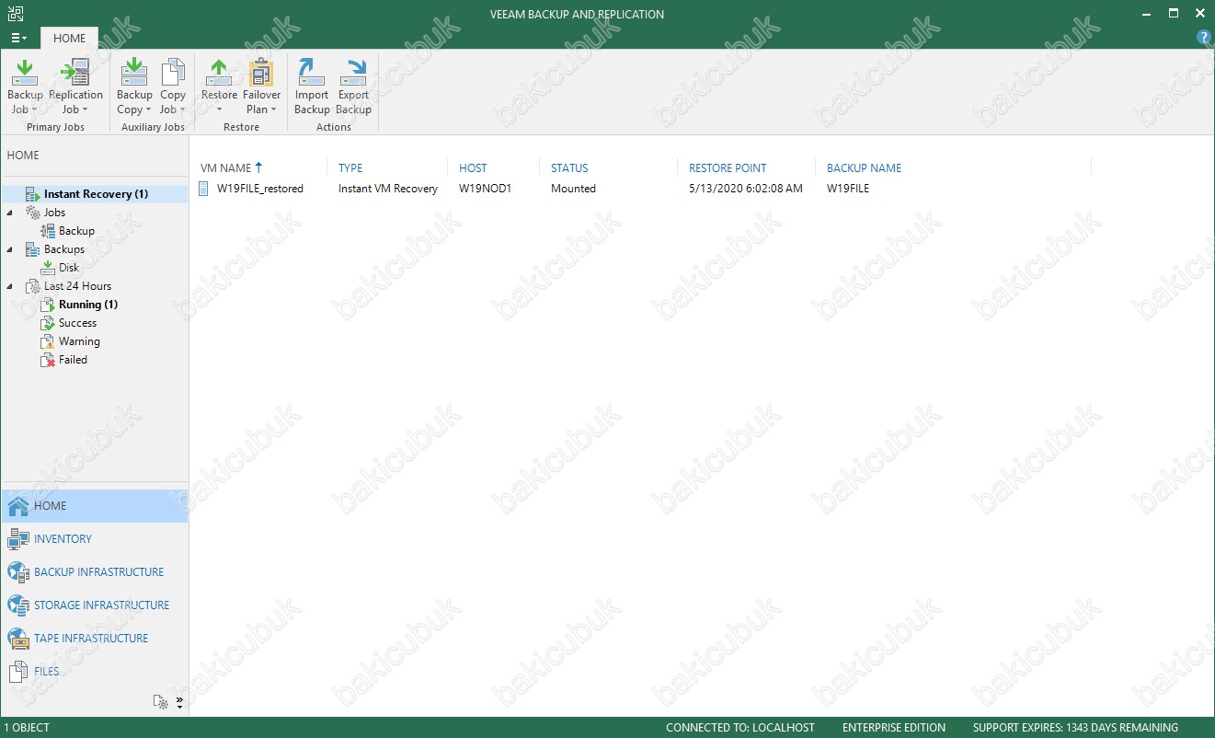Click SUPPORT EXPIRES status bar text
Viewport: 1215px width, 738px height.
[1075, 728]
